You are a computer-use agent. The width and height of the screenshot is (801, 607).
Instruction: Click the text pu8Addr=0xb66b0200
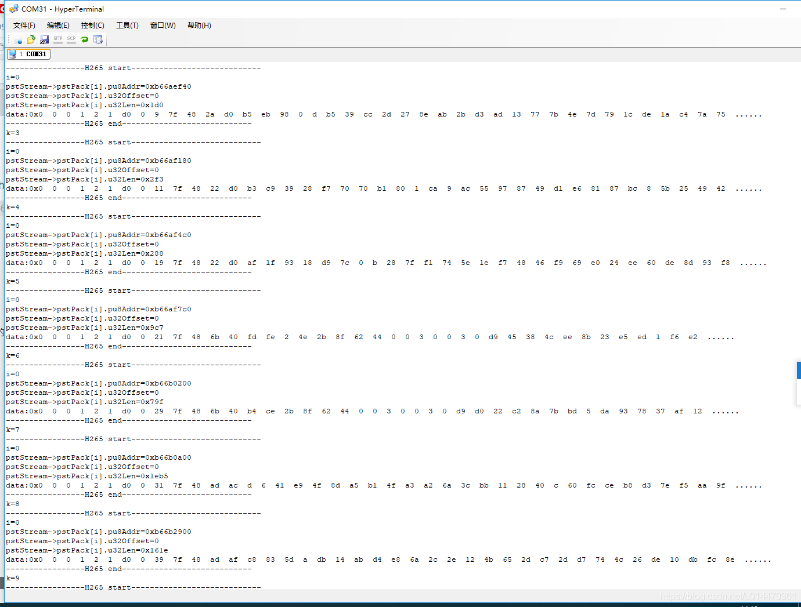coord(149,383)
